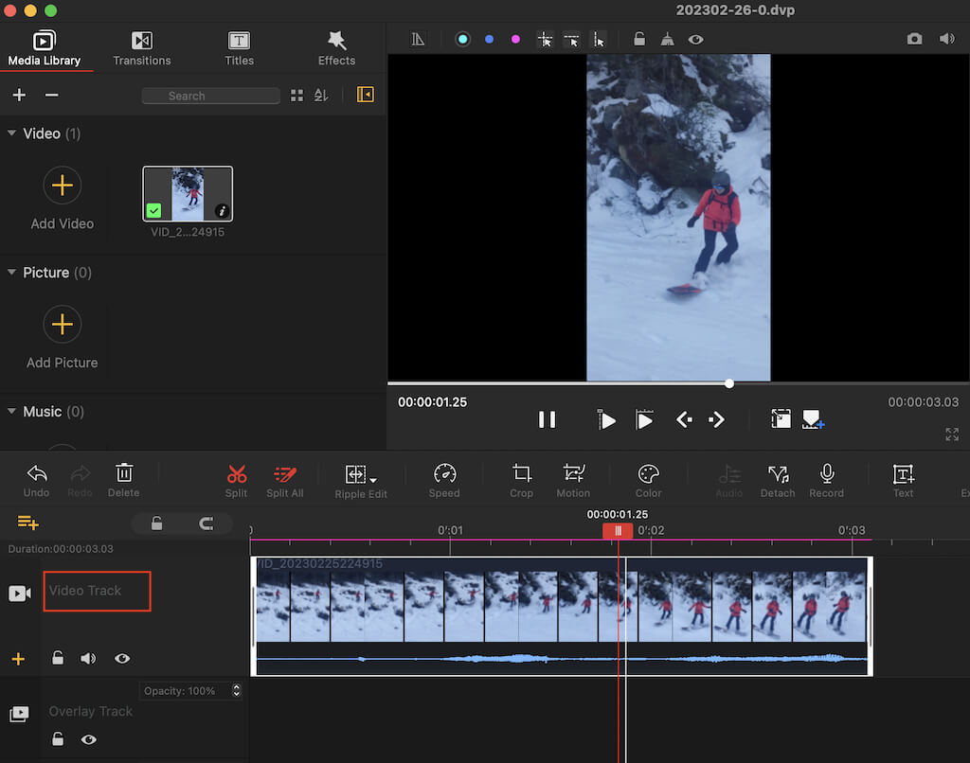970x763 pixels.
Task: Open the Crop tool
Action: [x=521, y=474]
